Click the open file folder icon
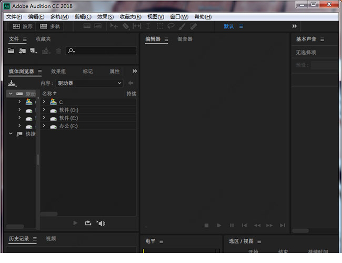The image size is (342, 263). (x=11, y=51)
